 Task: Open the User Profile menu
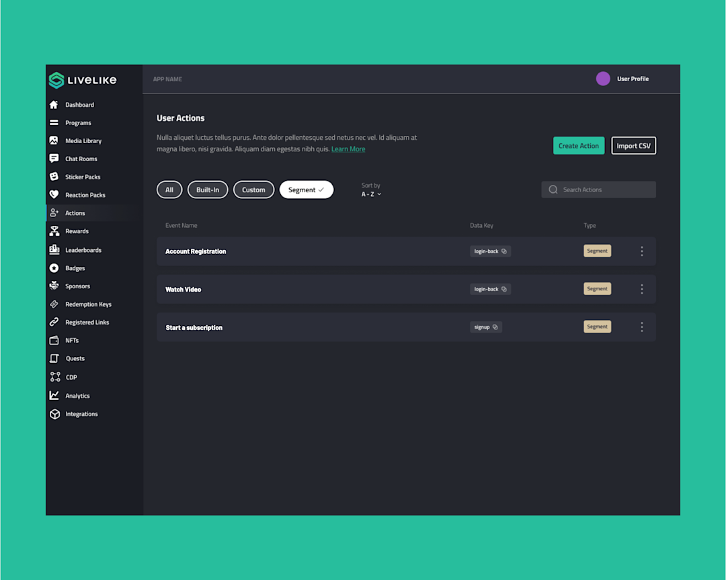point(633,79)
